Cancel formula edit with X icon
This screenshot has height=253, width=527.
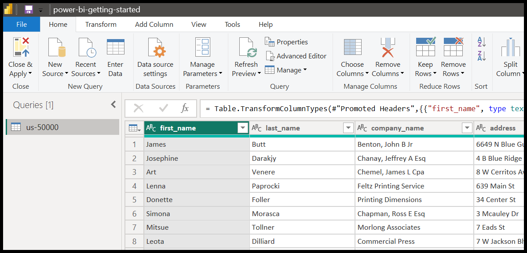[x=139, y=108]
